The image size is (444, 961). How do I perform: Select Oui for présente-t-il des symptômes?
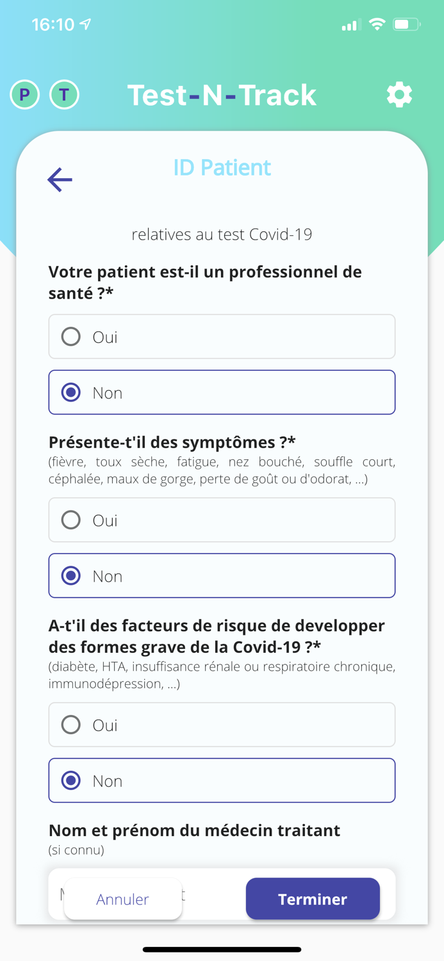222,520
